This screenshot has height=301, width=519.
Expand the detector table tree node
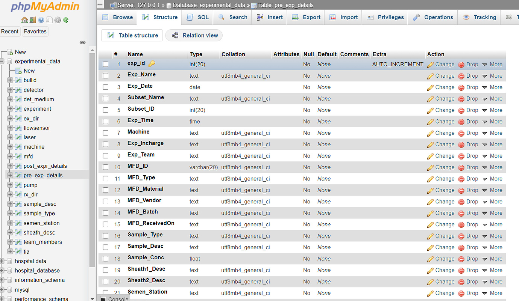(x=10, y=90)
